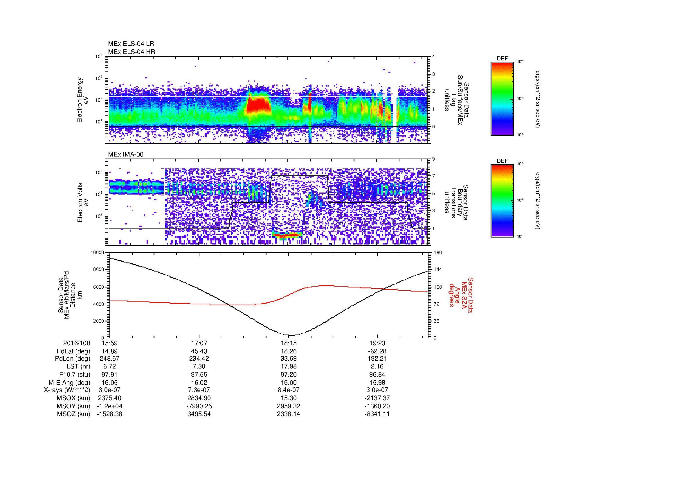Click PdLat value '-62.28'
Viewport: 679px width, 480px height.
pos(377,351)
